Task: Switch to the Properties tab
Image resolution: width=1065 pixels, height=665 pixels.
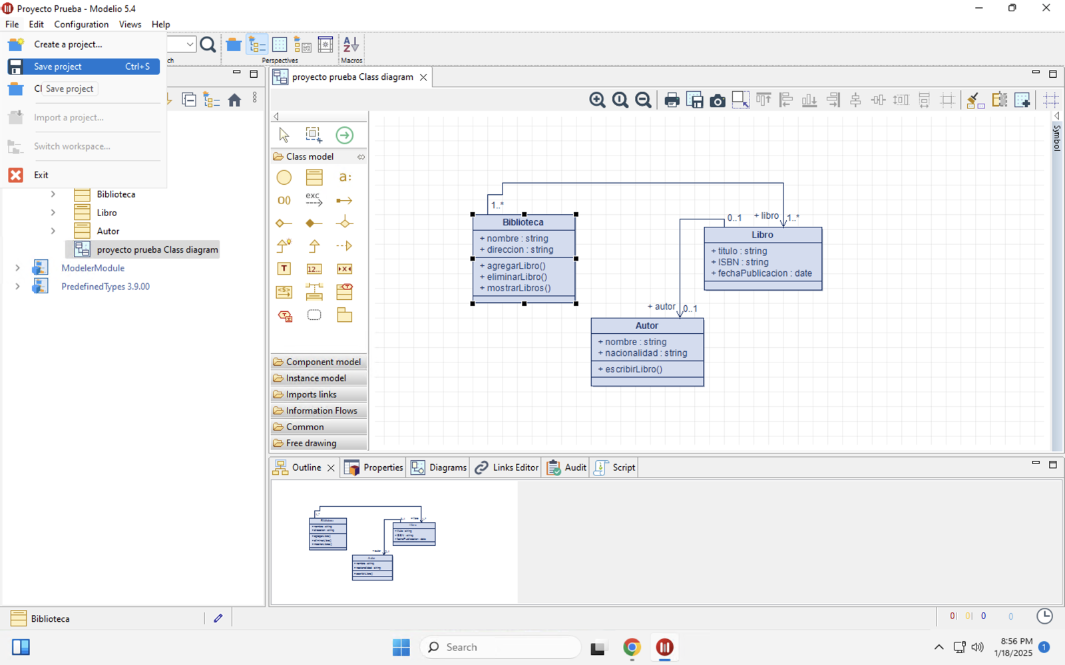Action: coord(374,467)
